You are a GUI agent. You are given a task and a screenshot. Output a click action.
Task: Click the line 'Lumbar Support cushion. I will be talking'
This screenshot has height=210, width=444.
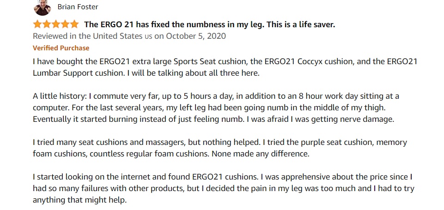click(x=146, y=73)
